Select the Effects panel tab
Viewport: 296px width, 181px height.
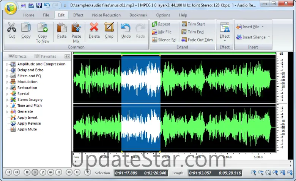[x=18, y=56]
